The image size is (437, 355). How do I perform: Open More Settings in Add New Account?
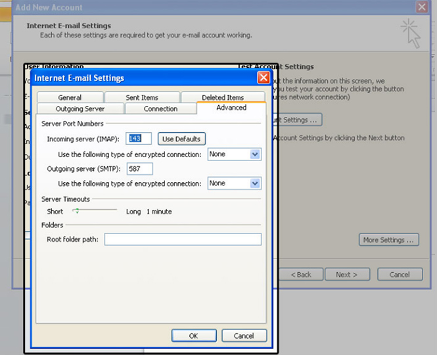389,240
